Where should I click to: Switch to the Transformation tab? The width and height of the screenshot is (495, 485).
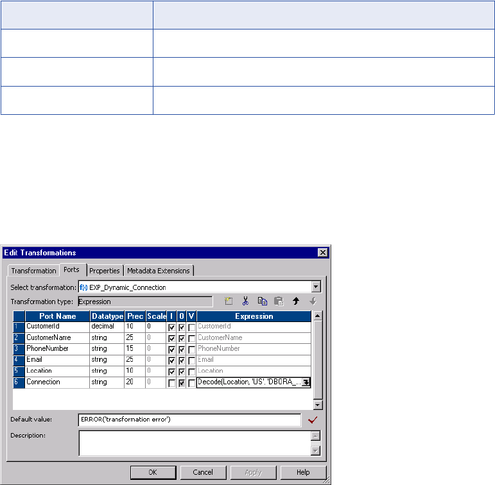pos(34,271)
